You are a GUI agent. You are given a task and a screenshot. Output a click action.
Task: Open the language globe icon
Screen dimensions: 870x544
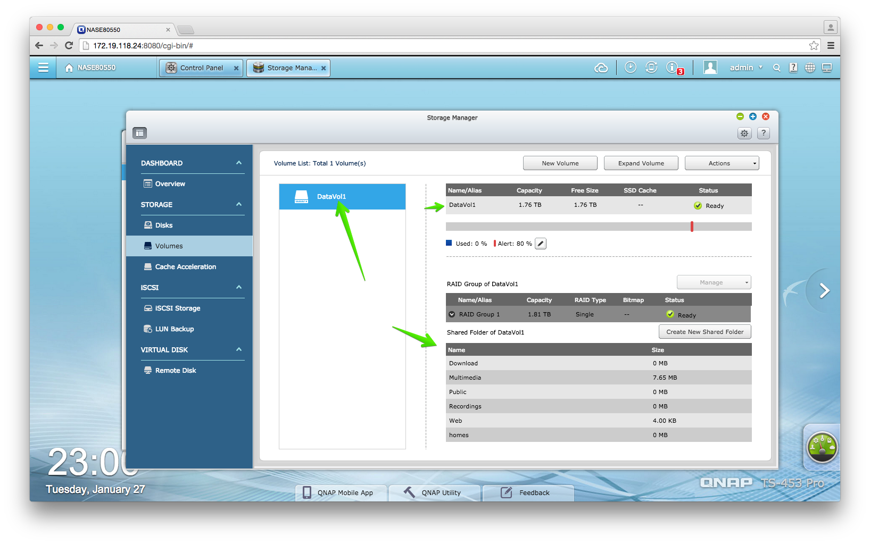(810, 68)
